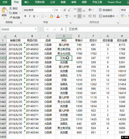Expand the Copy options arrow
Screen dimensions: 129x139
(20, 13)
